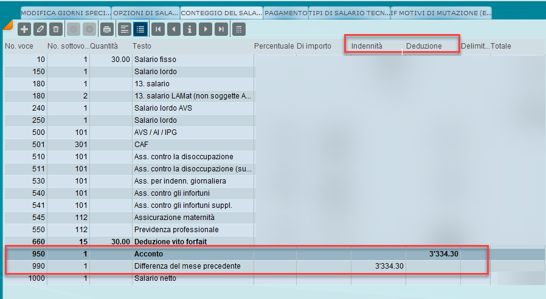Click the info icon in toolbar
The height and width of the screenshot is (299, 546).
pos(190,29)
